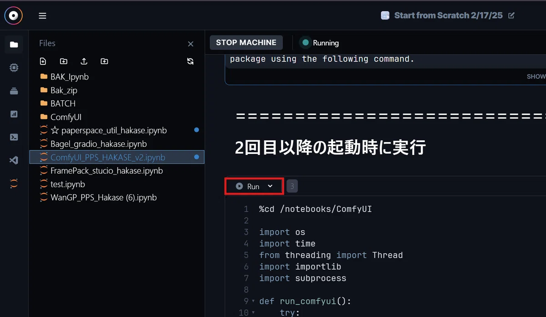Screen dimensions: 546x317
Task: Open FramePack_stucio_hakase.ipynb notebook
Action: [x=117, y=171]
